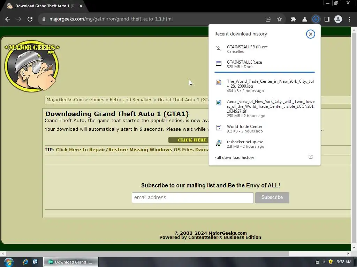Open reshacker_setup.exe download
Viewport: 357px width, 267px height.
point(264,144)
